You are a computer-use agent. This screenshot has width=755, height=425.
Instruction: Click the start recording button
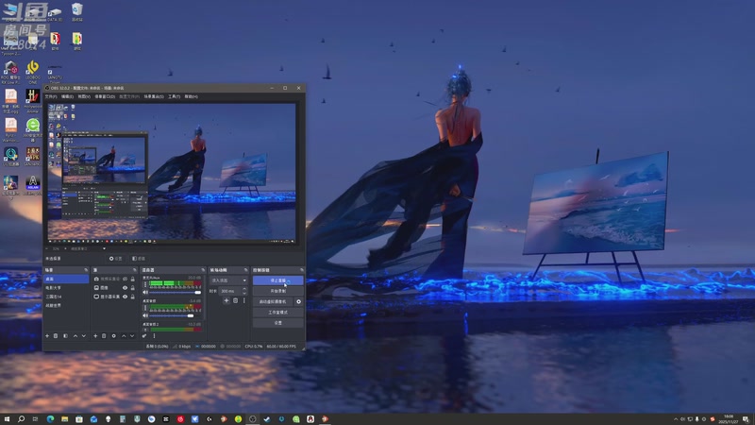click(277, 291)
